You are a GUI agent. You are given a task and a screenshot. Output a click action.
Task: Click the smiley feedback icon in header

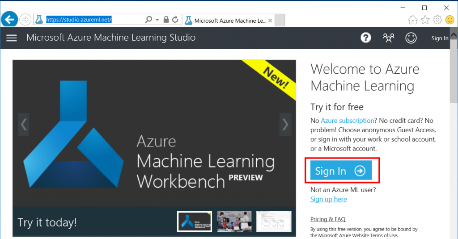[x=411, y=38]
